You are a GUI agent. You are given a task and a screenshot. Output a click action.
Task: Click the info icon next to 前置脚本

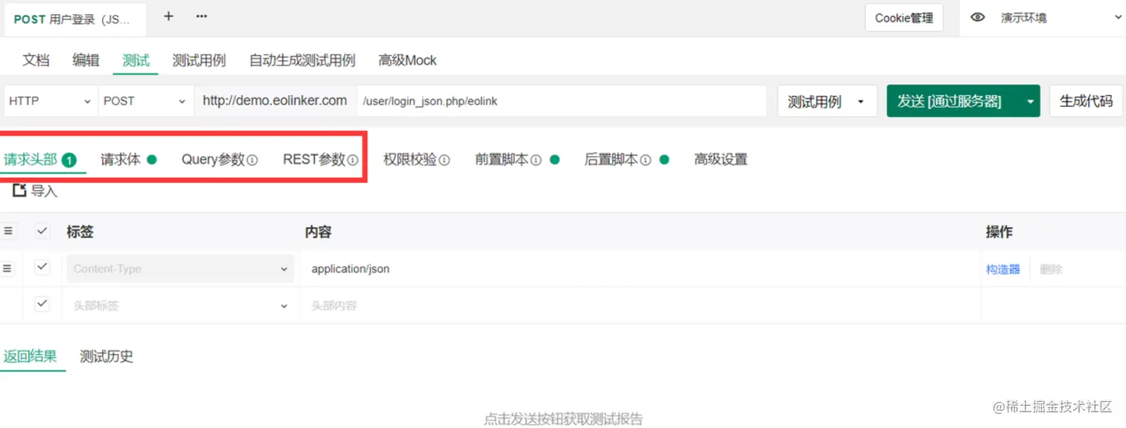pyautogui.click(x=536, y=160)
